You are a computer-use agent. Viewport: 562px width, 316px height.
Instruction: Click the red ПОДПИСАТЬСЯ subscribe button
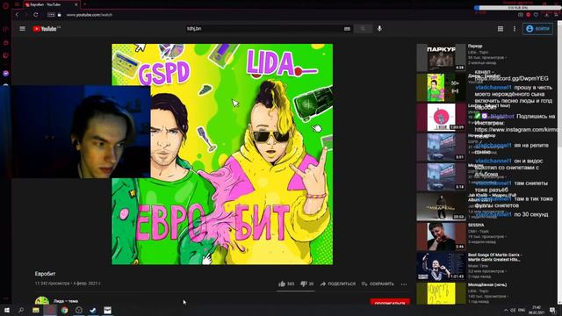coord(390,302)
